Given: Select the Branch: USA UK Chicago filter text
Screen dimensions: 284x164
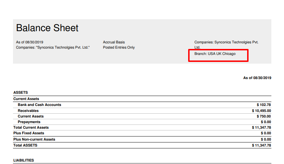Looking at the screenshot, I should click(215, 54).
